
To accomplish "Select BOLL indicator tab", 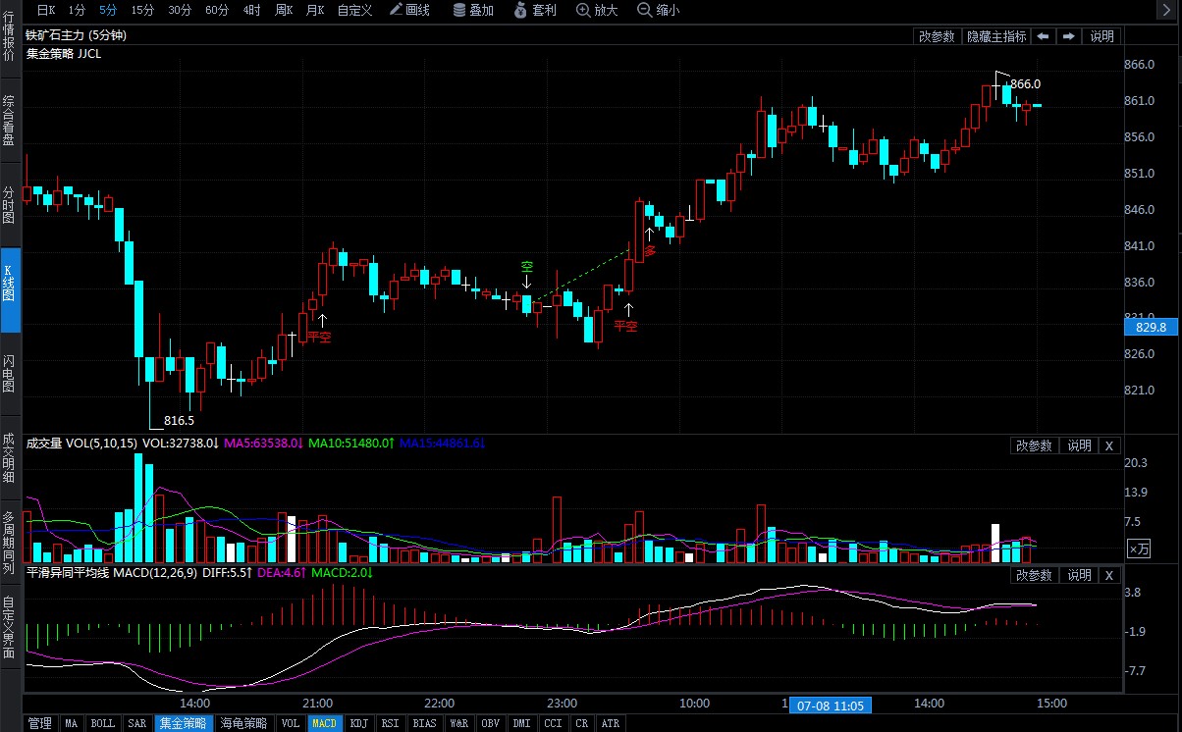I will tap(103, 723).
